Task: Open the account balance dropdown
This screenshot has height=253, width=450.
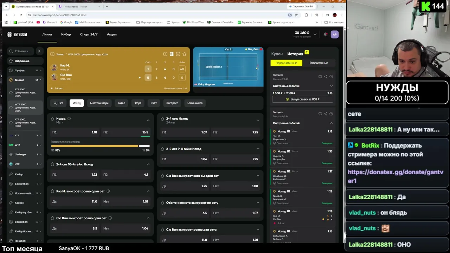Action: click(x=315, y=34)
